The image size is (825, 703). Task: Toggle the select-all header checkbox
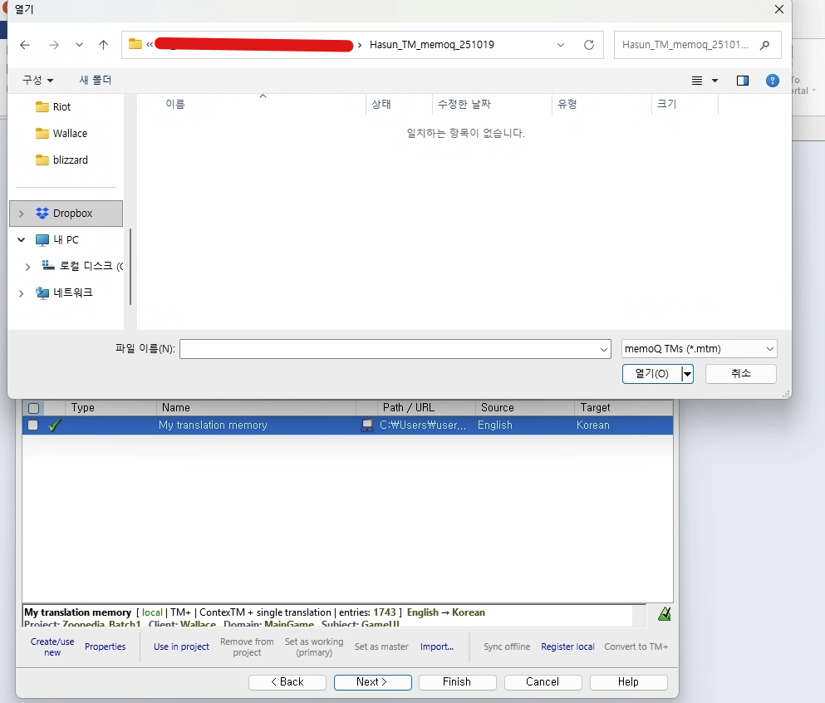click(33, 408)
